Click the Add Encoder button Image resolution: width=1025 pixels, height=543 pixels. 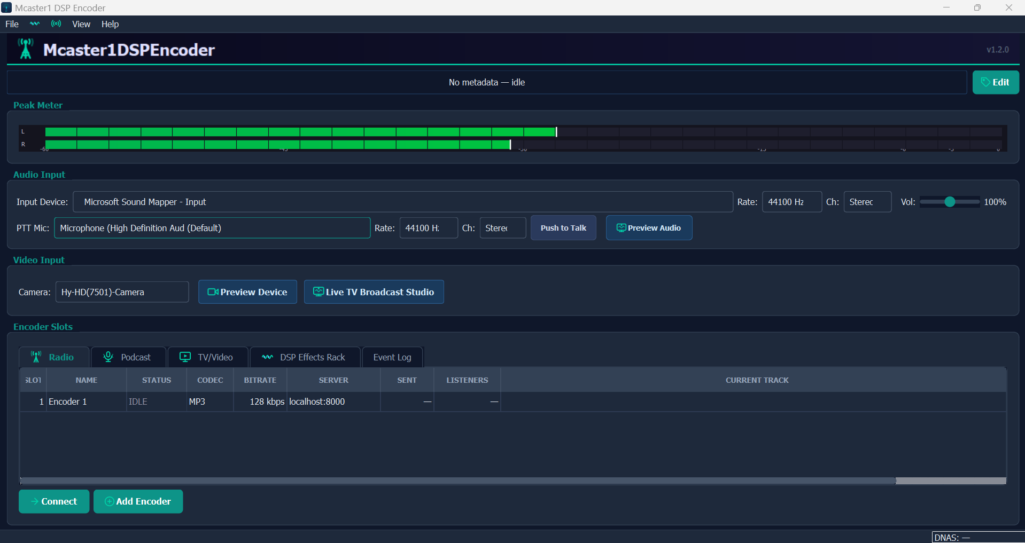tap(138, 501)
